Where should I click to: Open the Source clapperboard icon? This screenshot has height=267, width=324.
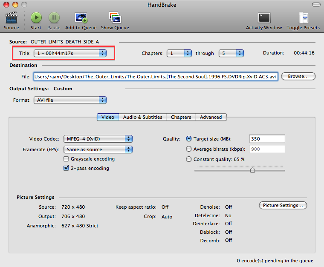12,18
